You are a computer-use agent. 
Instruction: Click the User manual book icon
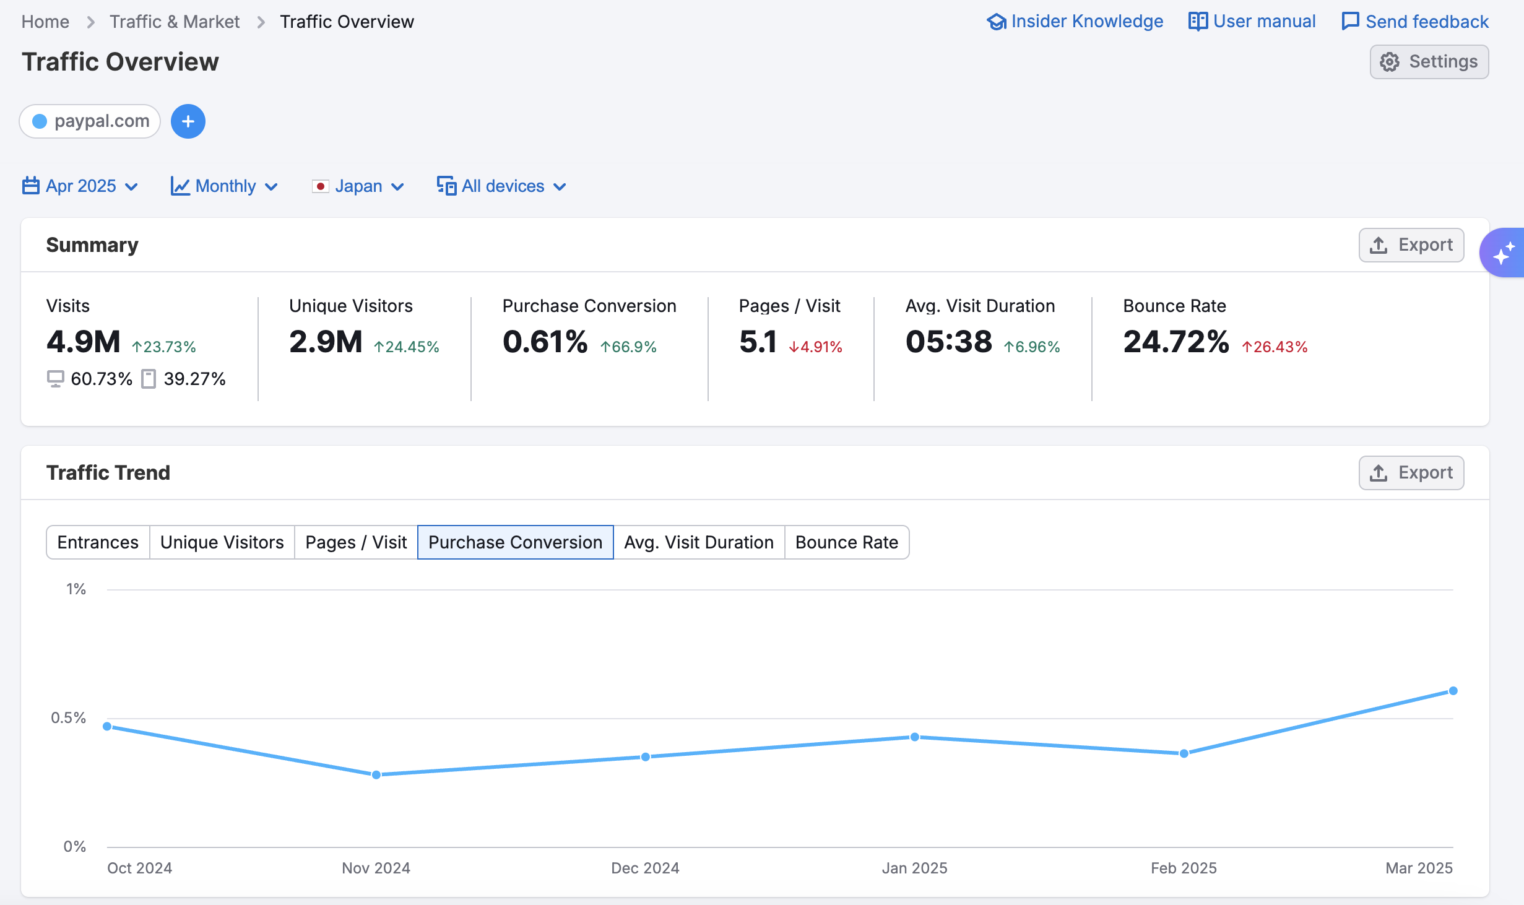point(1198,22)
